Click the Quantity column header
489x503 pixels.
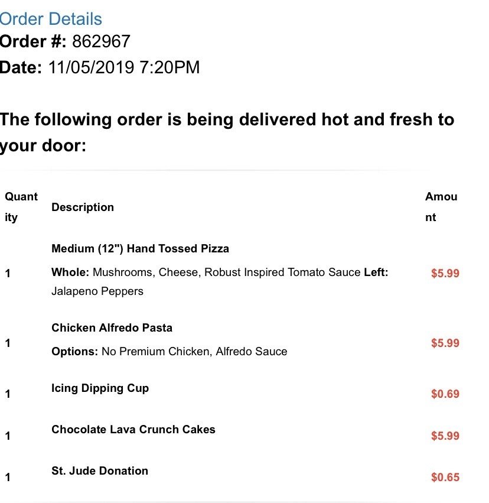click(x=21, y=207)
